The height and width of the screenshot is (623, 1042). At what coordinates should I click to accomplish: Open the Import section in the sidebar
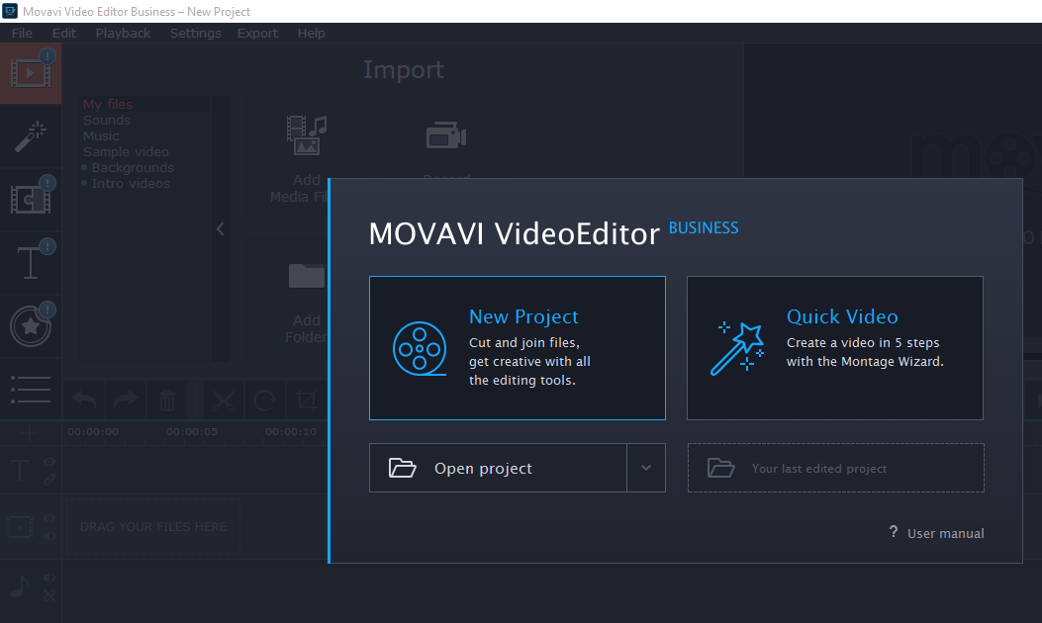(30, 72)
